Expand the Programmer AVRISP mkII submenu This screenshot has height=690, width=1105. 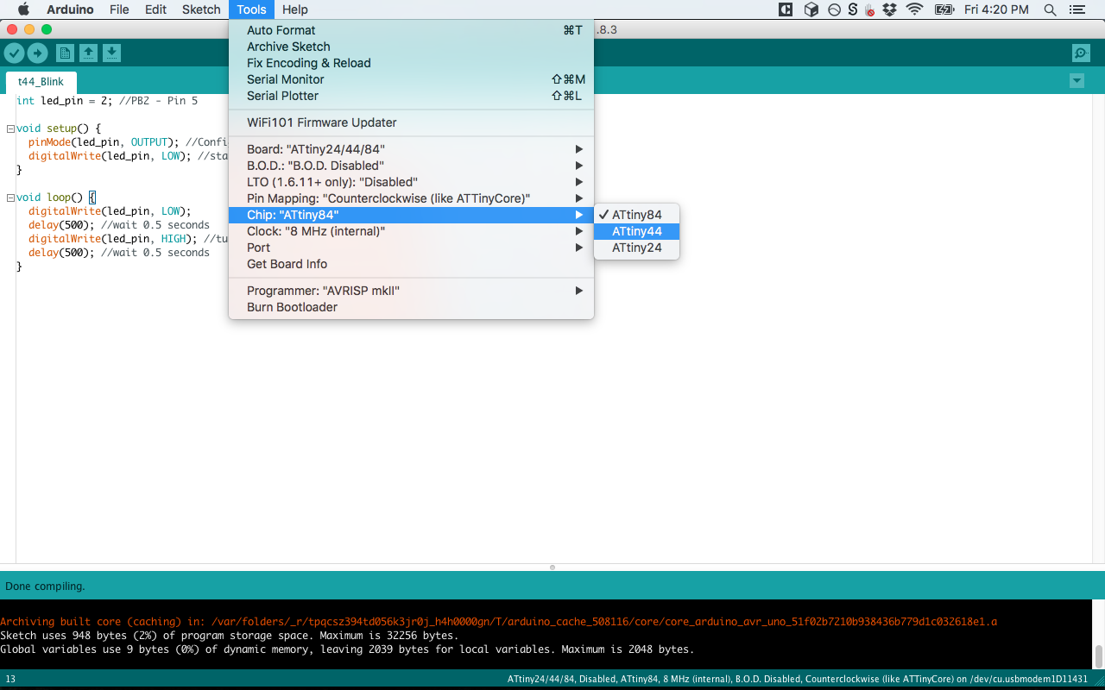point(411,291)
